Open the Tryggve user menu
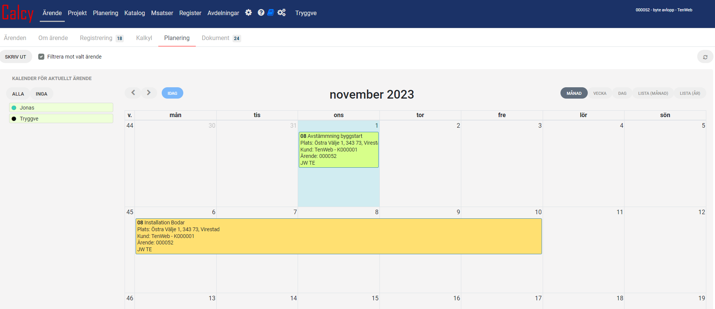The height and width of the screenshot is (309, 715). tap(306, 13)
